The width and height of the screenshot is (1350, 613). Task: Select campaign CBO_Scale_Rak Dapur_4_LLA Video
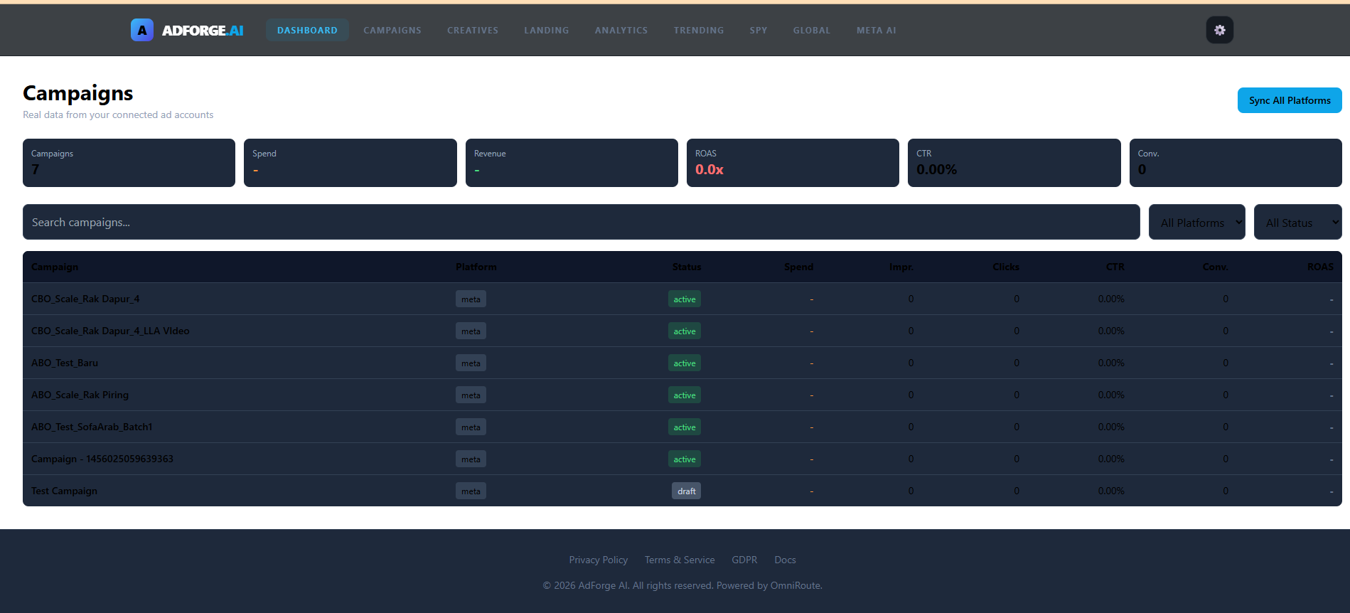click(x=110, y=331)
